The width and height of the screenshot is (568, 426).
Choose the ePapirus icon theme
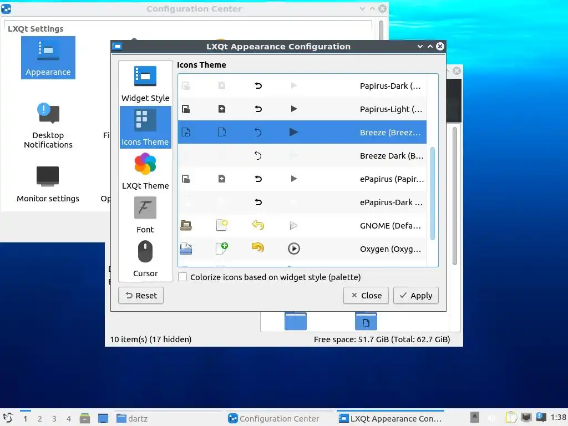(x=302, y=179)
